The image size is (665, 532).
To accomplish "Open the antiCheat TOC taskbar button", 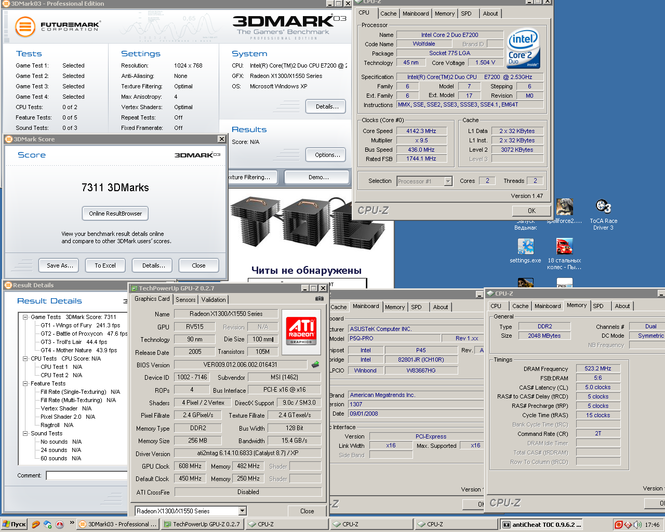I will tap(542, 524).
